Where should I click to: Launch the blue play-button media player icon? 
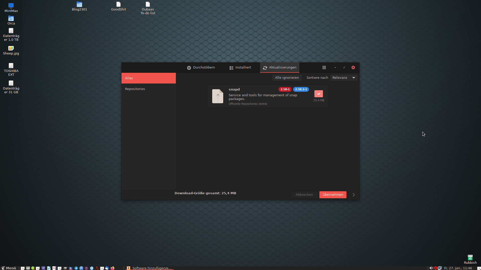coord(92,268)
